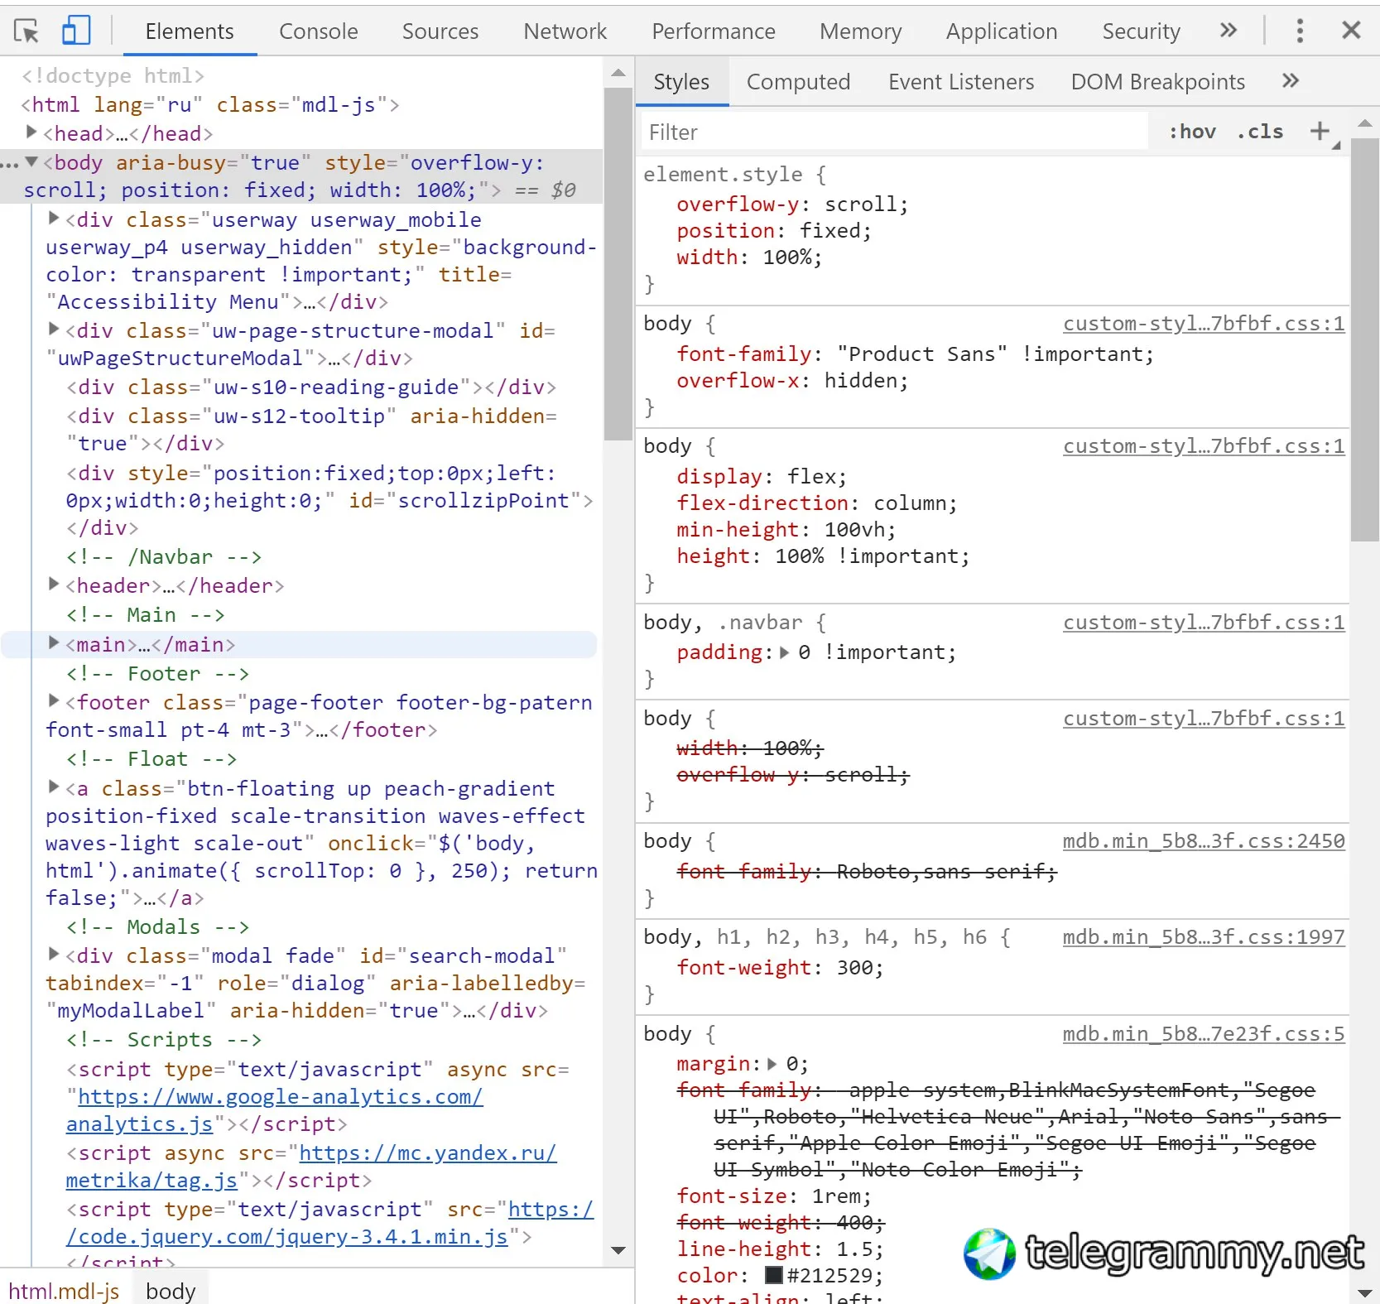The height and width of the screenshot is (1304, 1380).
Task: Open the Application tab
Action: tap(1002, 31)
